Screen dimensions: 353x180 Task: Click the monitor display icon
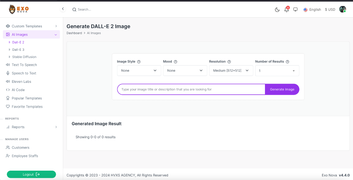(x=295, y=9)
